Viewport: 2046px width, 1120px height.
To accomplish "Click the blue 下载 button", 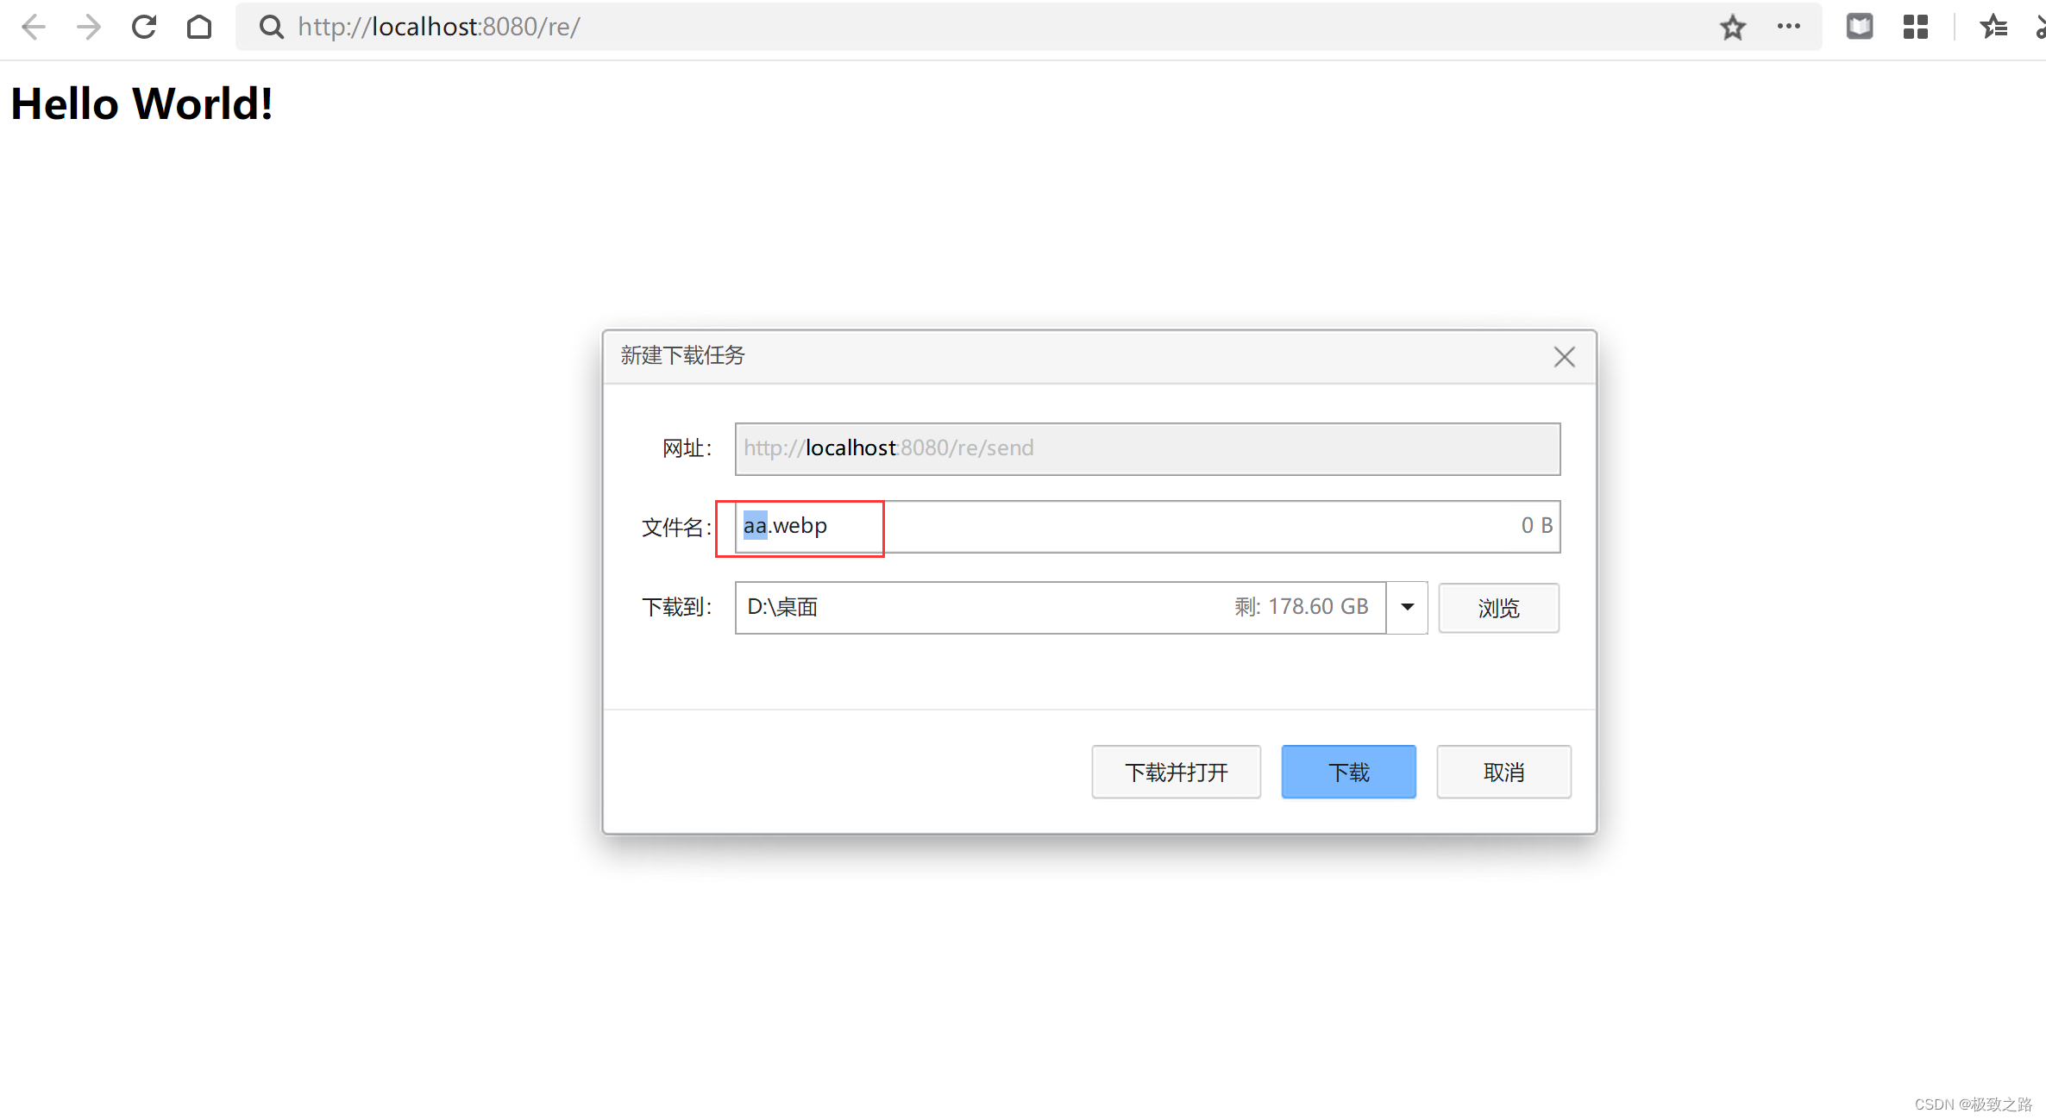I will point(1349,772).
